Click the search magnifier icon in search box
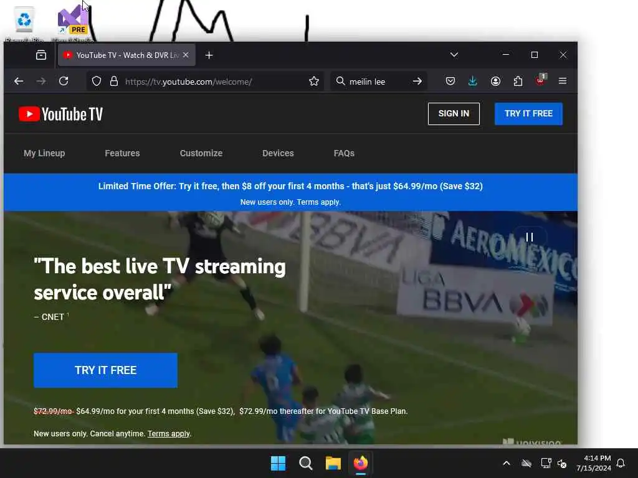This screenshot has height=478, width=638. pos(340,82)
